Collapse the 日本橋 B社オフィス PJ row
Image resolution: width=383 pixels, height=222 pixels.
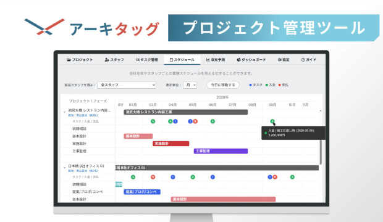pos(64,168)
